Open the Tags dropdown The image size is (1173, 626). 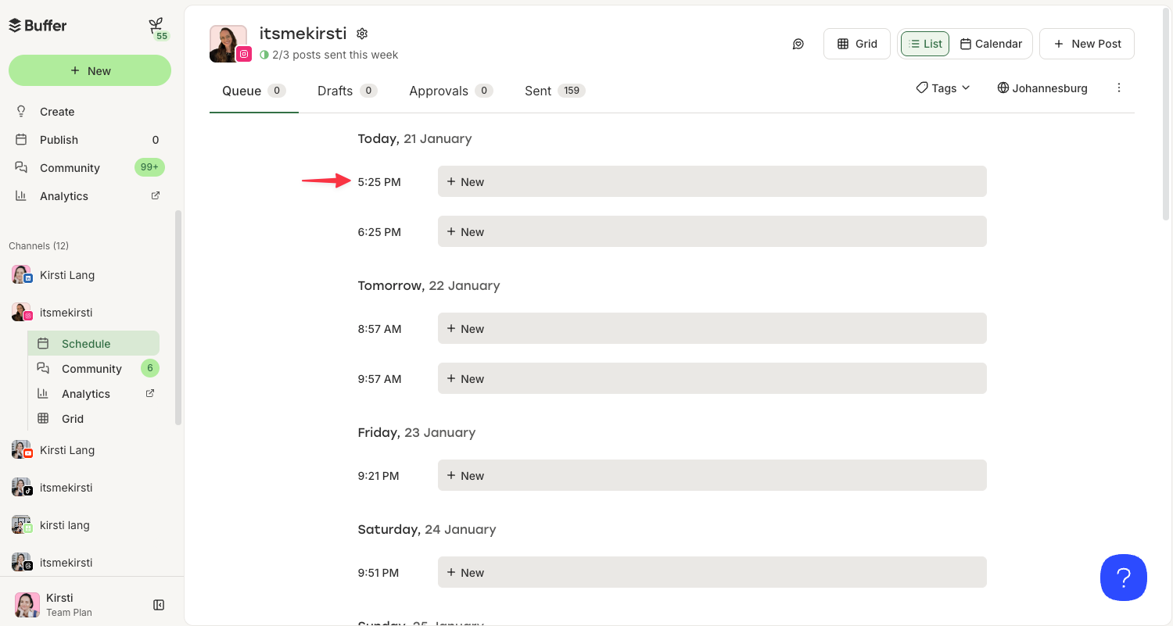click(x=942, y=88)
